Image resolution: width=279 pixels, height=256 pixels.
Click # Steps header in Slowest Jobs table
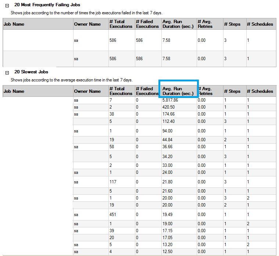[x=232, y=91]
